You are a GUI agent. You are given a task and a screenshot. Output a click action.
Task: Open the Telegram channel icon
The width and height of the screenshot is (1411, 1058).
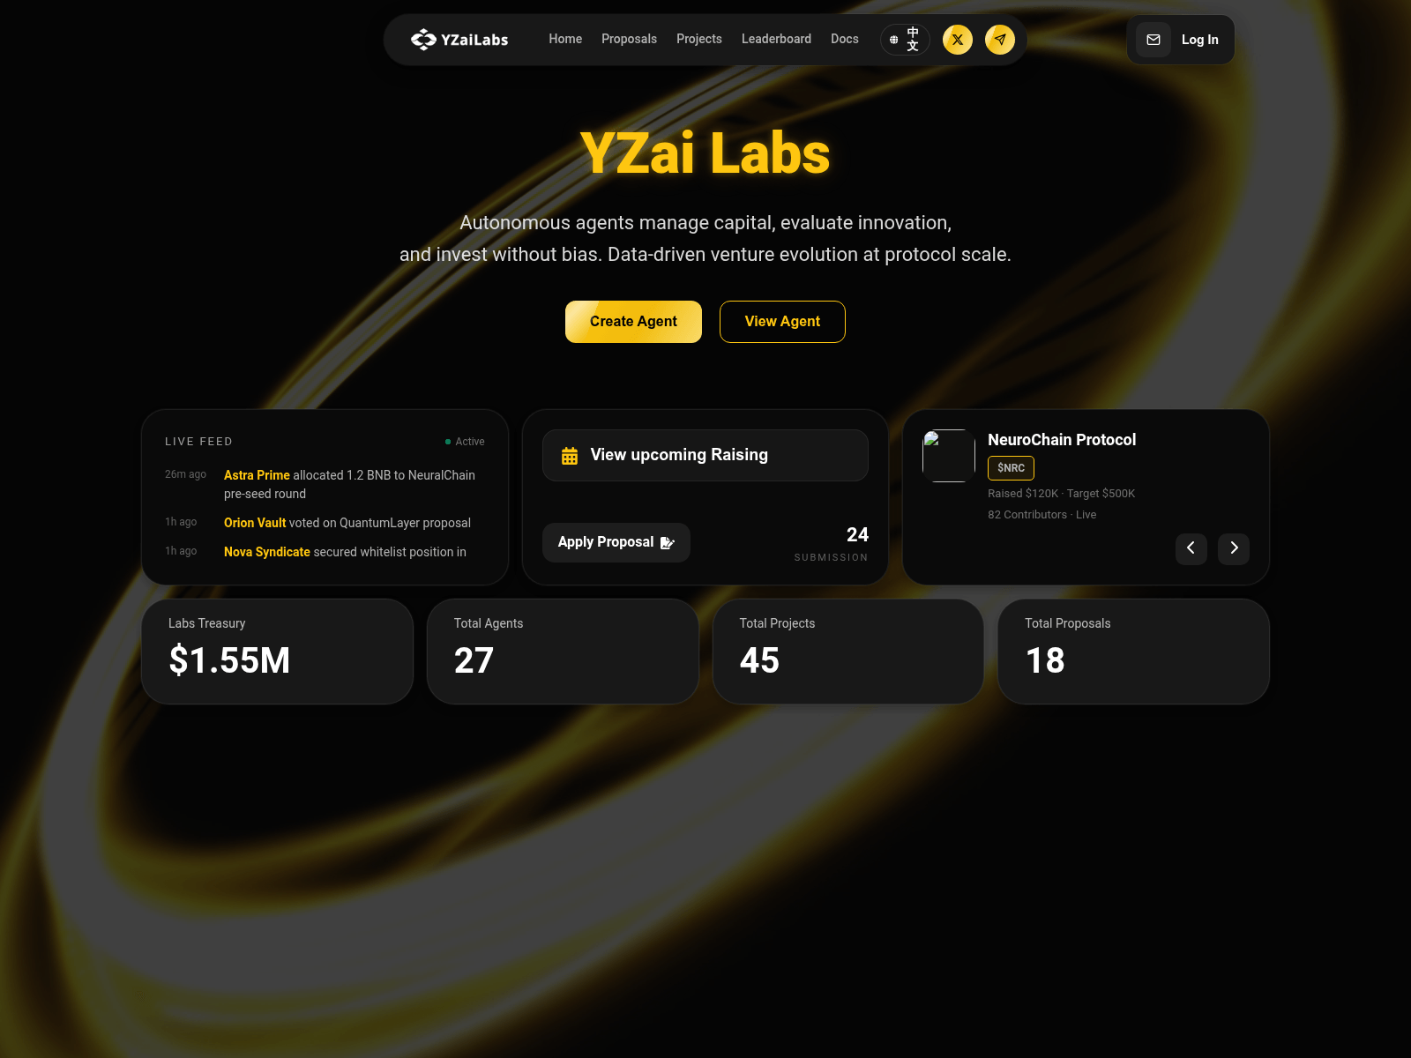(999, 39)
